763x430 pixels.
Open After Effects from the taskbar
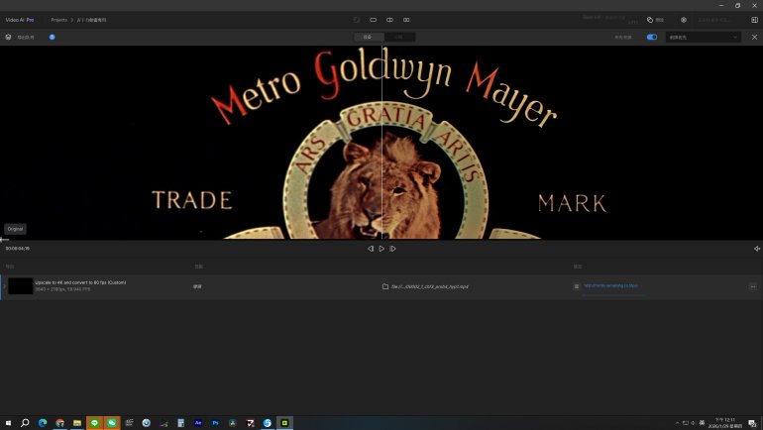tap(198, 423)
